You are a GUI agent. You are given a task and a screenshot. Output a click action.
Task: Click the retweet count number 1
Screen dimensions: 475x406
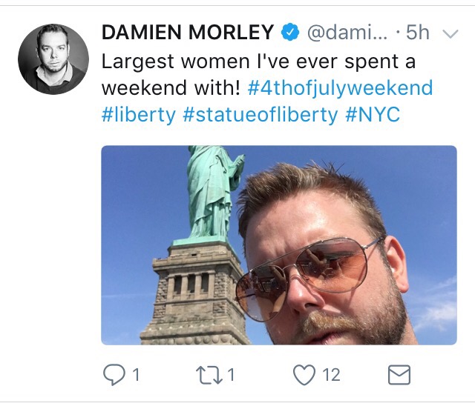[x=231, y=375]
